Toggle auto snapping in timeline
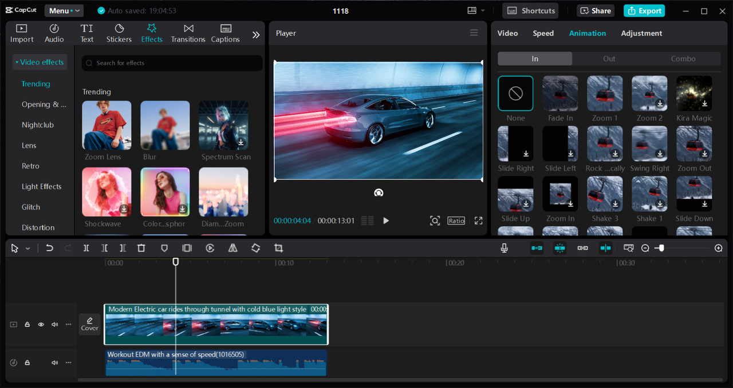Screen dimensions: 733x388 559,248
